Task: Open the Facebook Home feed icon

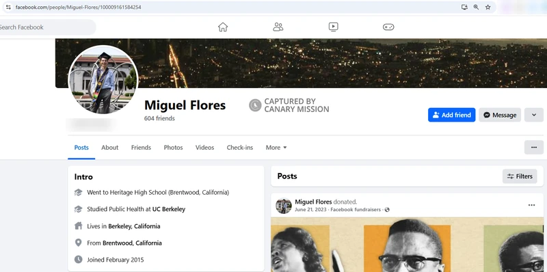Action: point(223,27)
